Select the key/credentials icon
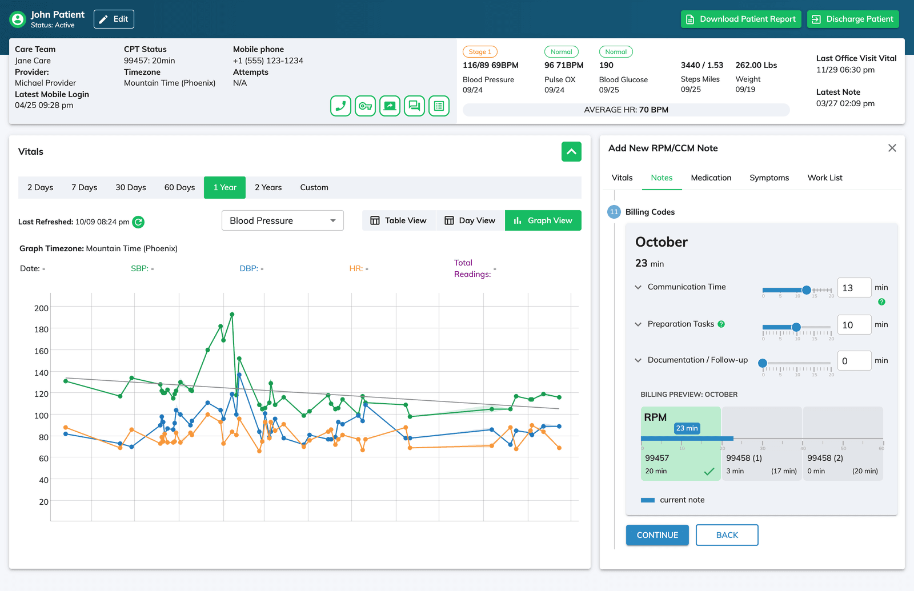Screen dimensions: 914x591 coord(365,106)
